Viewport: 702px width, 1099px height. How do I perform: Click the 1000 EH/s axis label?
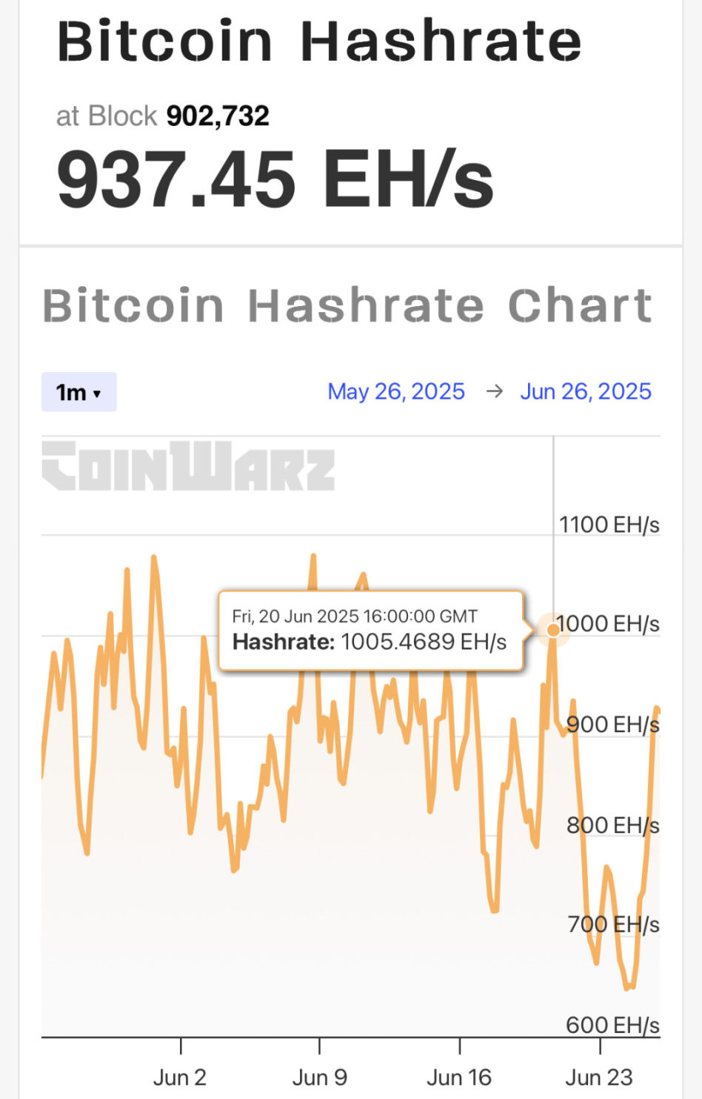tap(608, 624)
